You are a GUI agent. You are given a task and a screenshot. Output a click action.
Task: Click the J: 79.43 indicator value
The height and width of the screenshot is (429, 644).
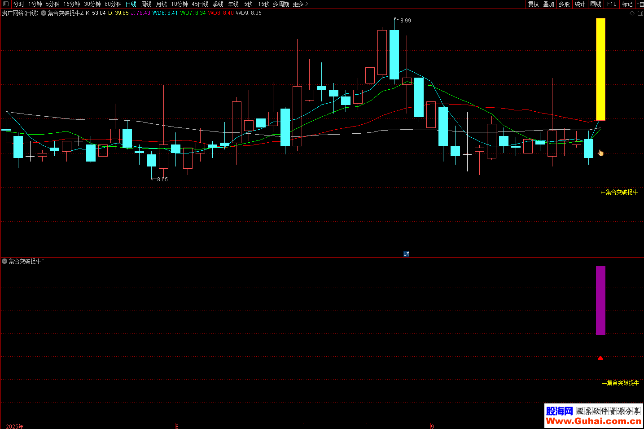(140, 13)
